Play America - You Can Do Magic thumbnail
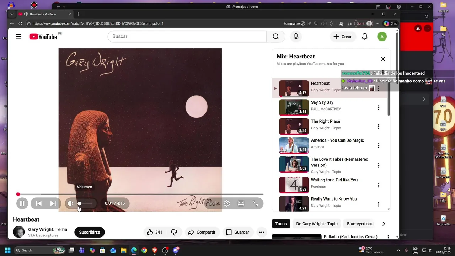Image resolution: width=455 pixels, height=256 pixels. point(294,145)
